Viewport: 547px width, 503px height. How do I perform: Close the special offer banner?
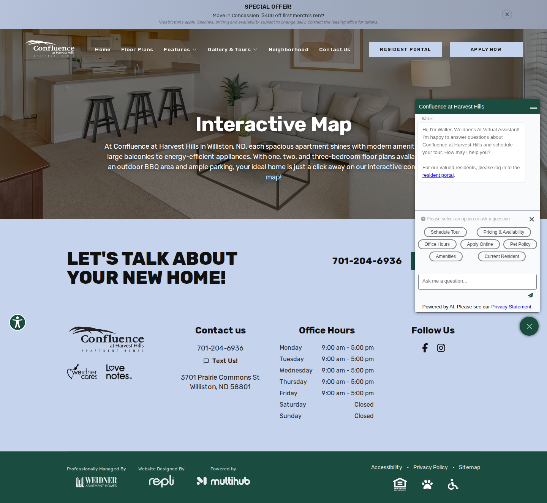507,14
